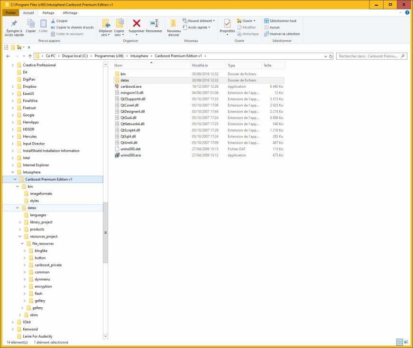Viewport: 413px width, 348px height.
Task: Sort by Nom column header
Action: [x=151, y=65]
